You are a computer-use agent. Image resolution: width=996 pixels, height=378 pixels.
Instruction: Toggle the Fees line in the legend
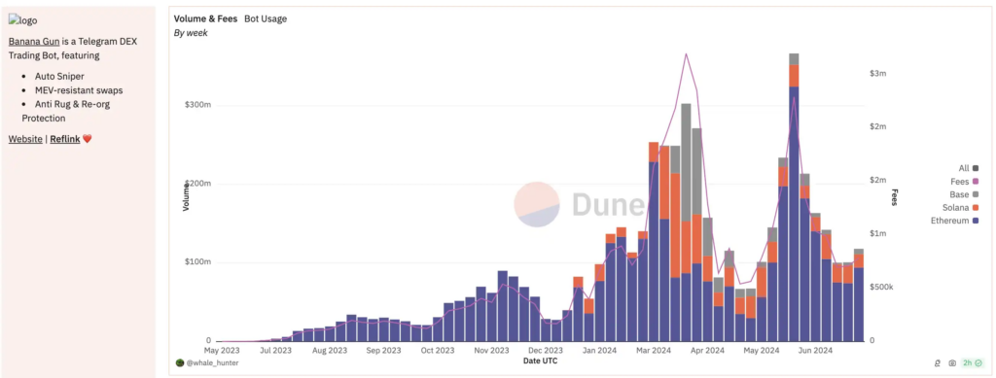click(x=968, y=182)
